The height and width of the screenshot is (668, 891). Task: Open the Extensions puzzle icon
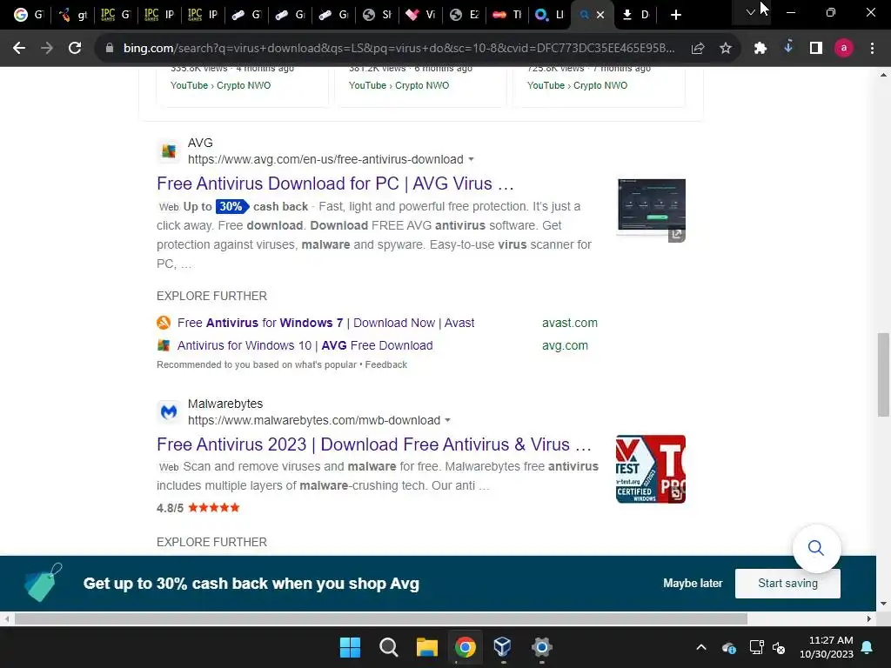(760, 49)
